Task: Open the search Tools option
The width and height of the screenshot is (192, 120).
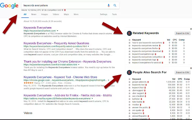Action: click(x=114, y=14)
